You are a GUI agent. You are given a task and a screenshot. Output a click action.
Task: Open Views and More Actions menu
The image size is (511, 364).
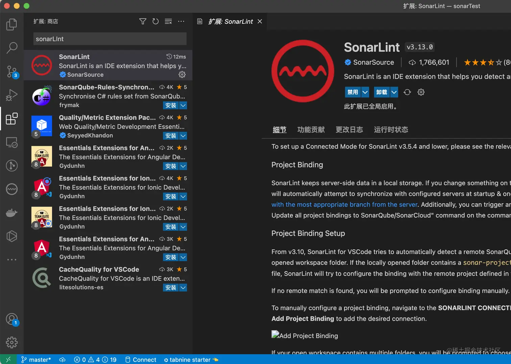(181, 22)
